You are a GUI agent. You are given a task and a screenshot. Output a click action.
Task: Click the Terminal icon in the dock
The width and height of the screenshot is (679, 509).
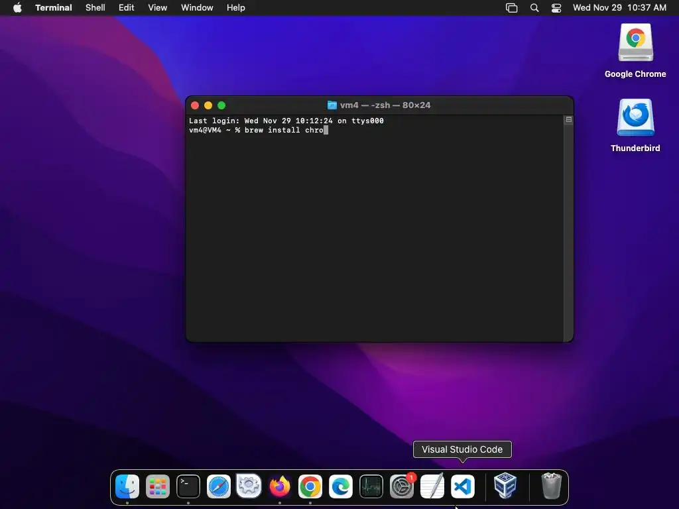point(188,486)
